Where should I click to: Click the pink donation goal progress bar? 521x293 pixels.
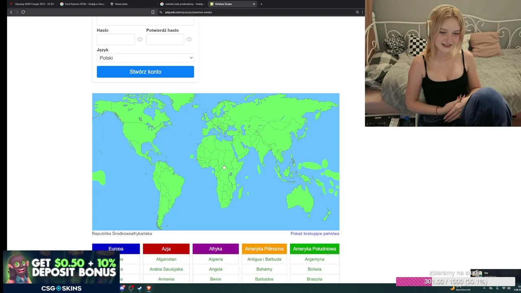[x=455, y=282]
